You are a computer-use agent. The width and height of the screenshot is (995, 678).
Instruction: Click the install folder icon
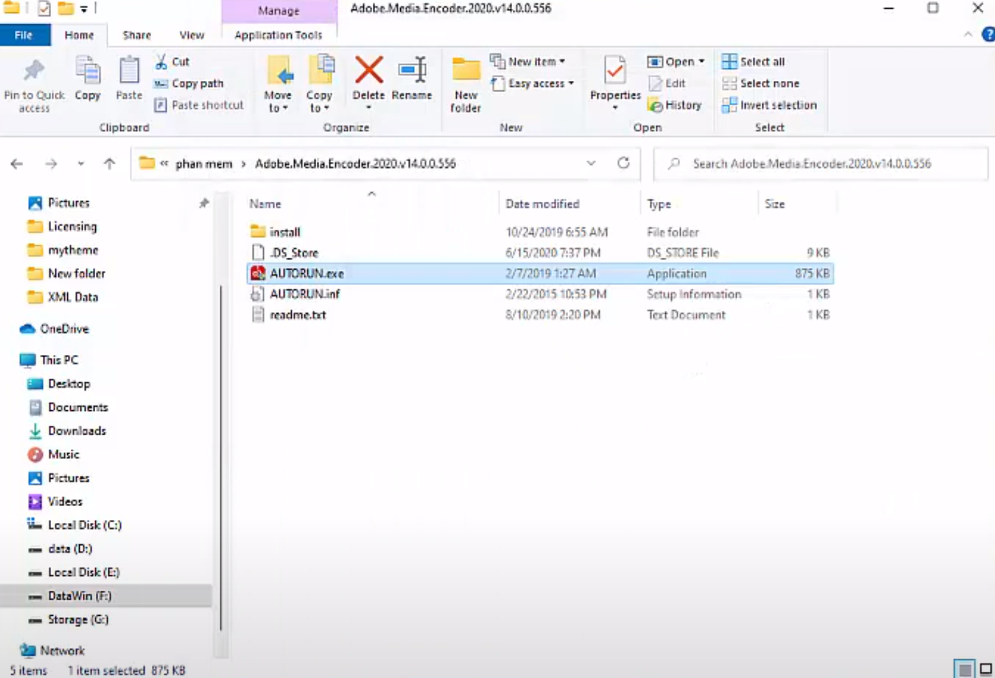pos(258,232)
